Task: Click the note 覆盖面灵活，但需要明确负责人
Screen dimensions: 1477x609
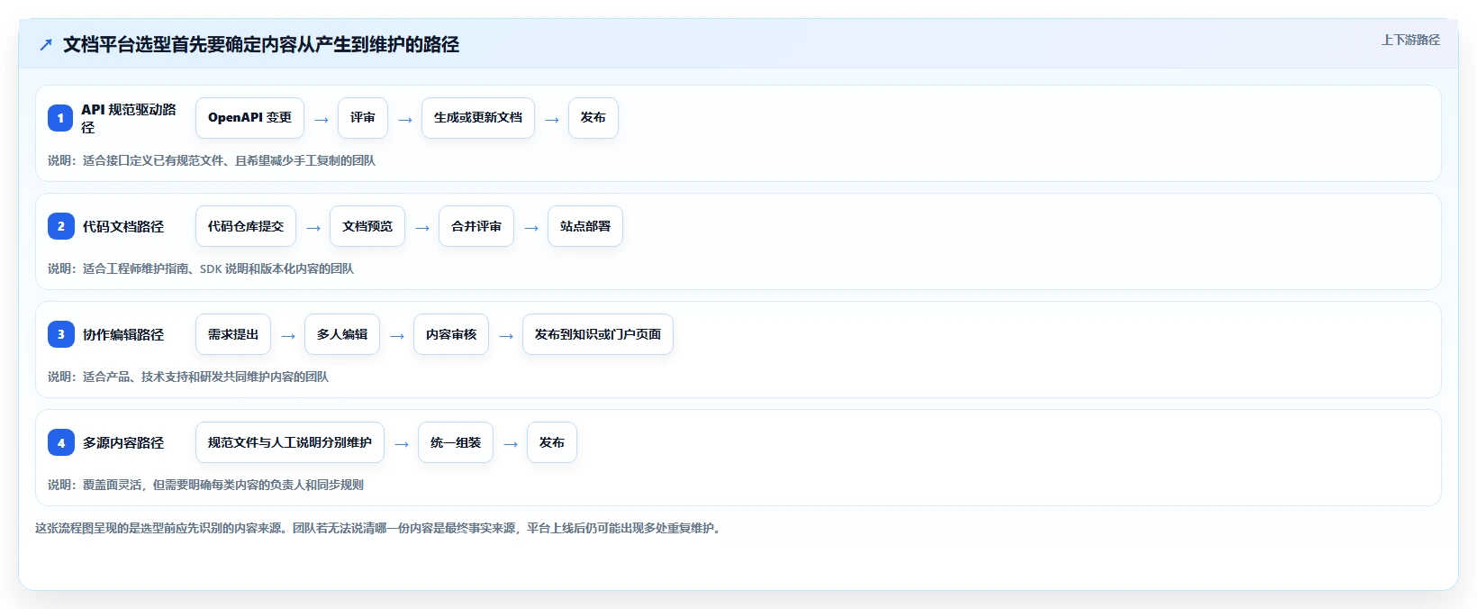Action: click(206, 485)
